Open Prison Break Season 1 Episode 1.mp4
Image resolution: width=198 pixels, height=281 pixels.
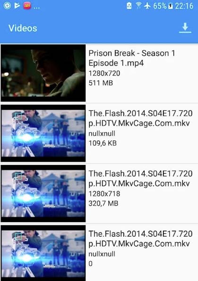[x=99, y=73]
